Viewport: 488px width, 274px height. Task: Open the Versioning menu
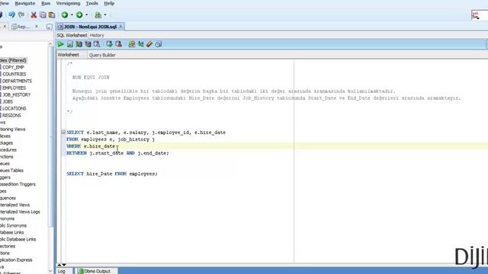(x=68, y=3)
